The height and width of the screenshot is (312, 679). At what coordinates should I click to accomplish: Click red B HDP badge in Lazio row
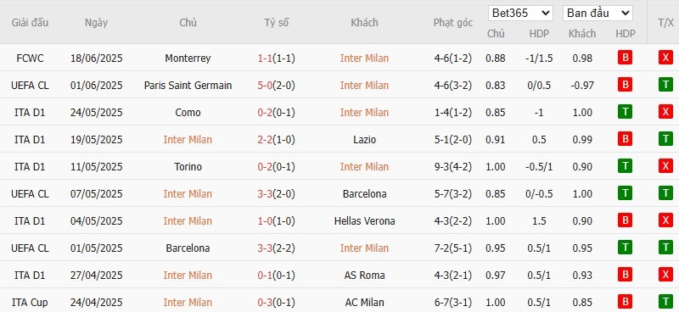[x=625, y=139]
